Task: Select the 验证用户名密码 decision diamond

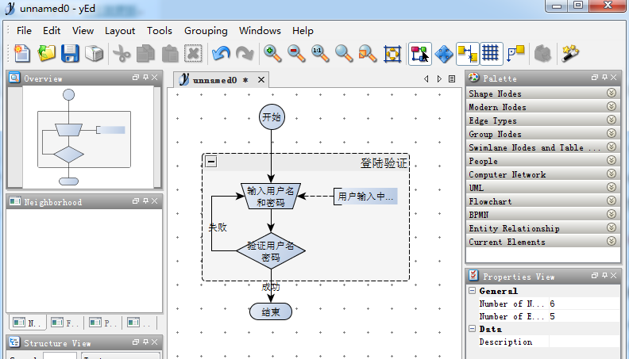Action: coord(271,251)
